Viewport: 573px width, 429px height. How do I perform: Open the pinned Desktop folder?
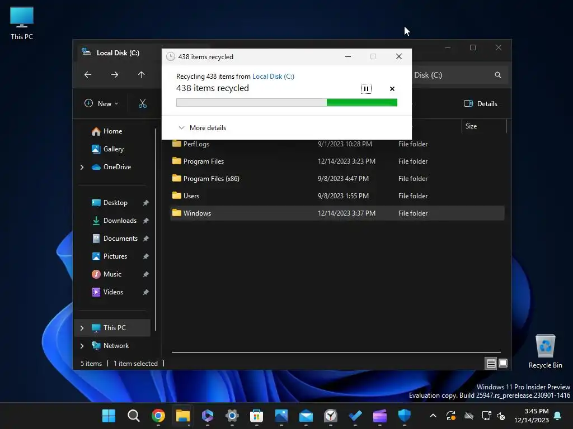(x=110, y=202)
